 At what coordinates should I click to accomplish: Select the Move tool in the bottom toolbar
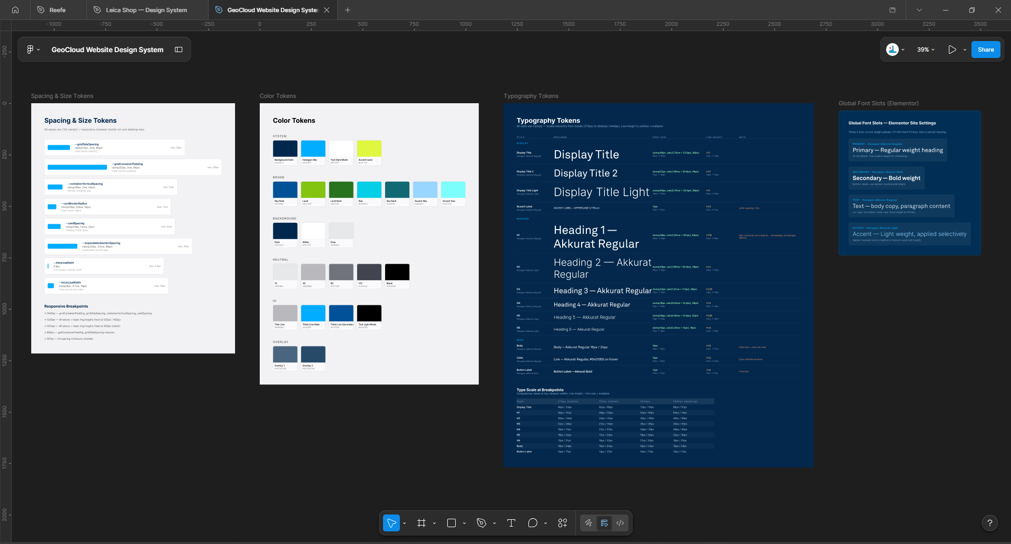391,523
